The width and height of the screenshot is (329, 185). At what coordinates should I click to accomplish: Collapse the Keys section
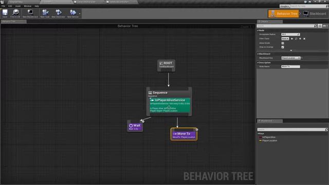258,134
